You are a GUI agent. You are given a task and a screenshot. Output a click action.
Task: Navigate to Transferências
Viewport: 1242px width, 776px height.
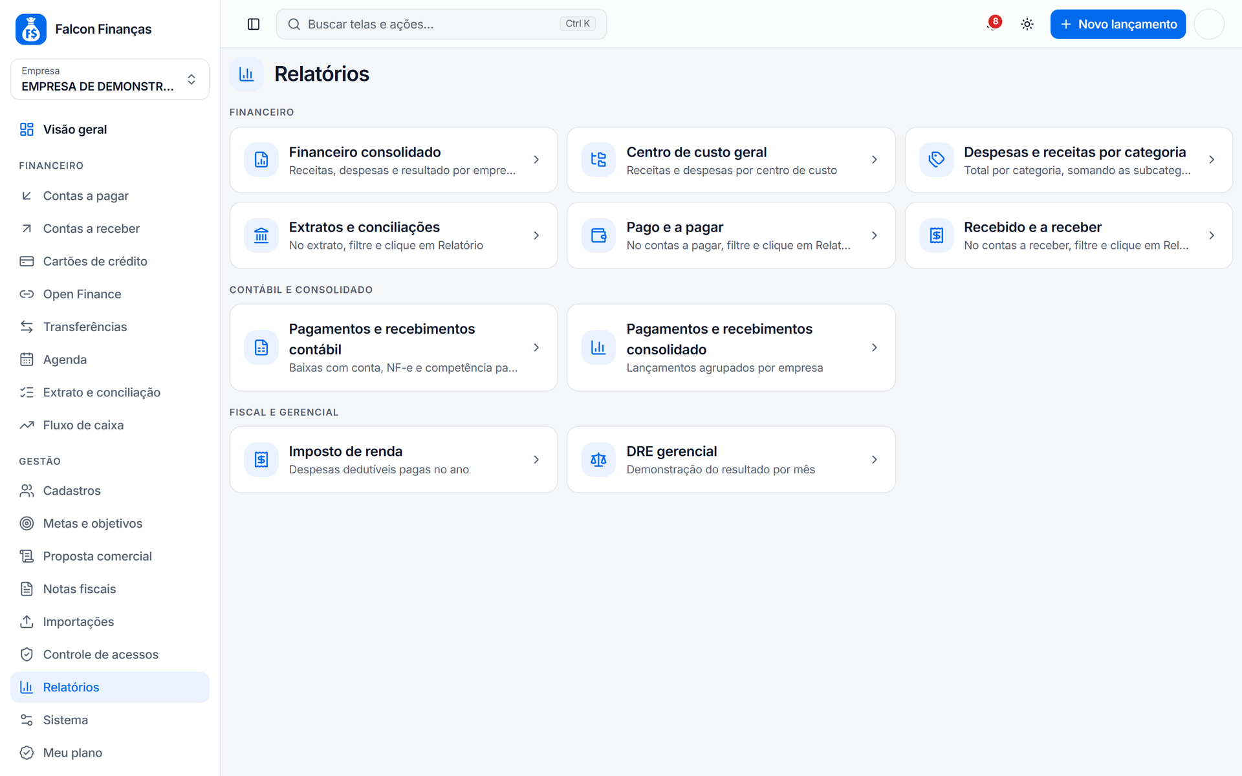(x=110, y=327)
